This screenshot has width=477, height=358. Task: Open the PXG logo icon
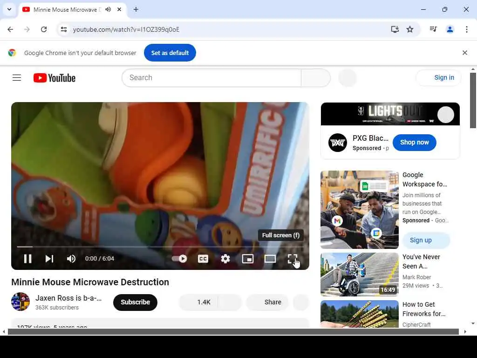pos(337,143)
